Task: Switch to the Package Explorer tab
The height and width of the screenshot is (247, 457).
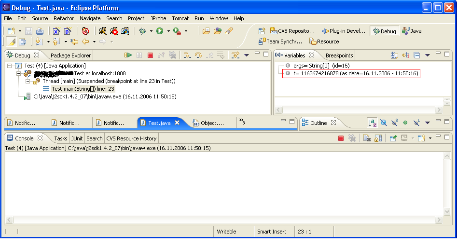Action: click(x=70, y=55)
